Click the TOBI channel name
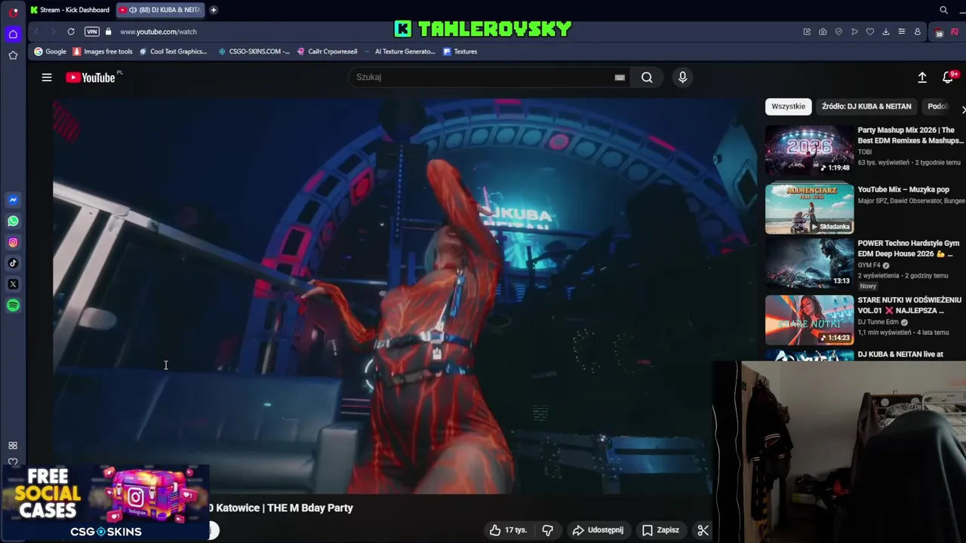Image resolution: width=966 pixels, height=543 pixels. [x=865, y=152]
